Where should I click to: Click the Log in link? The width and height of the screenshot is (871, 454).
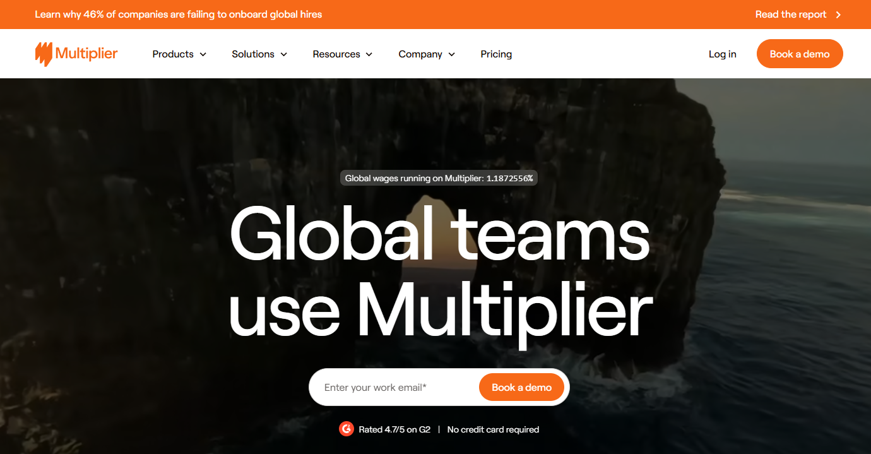723,54
